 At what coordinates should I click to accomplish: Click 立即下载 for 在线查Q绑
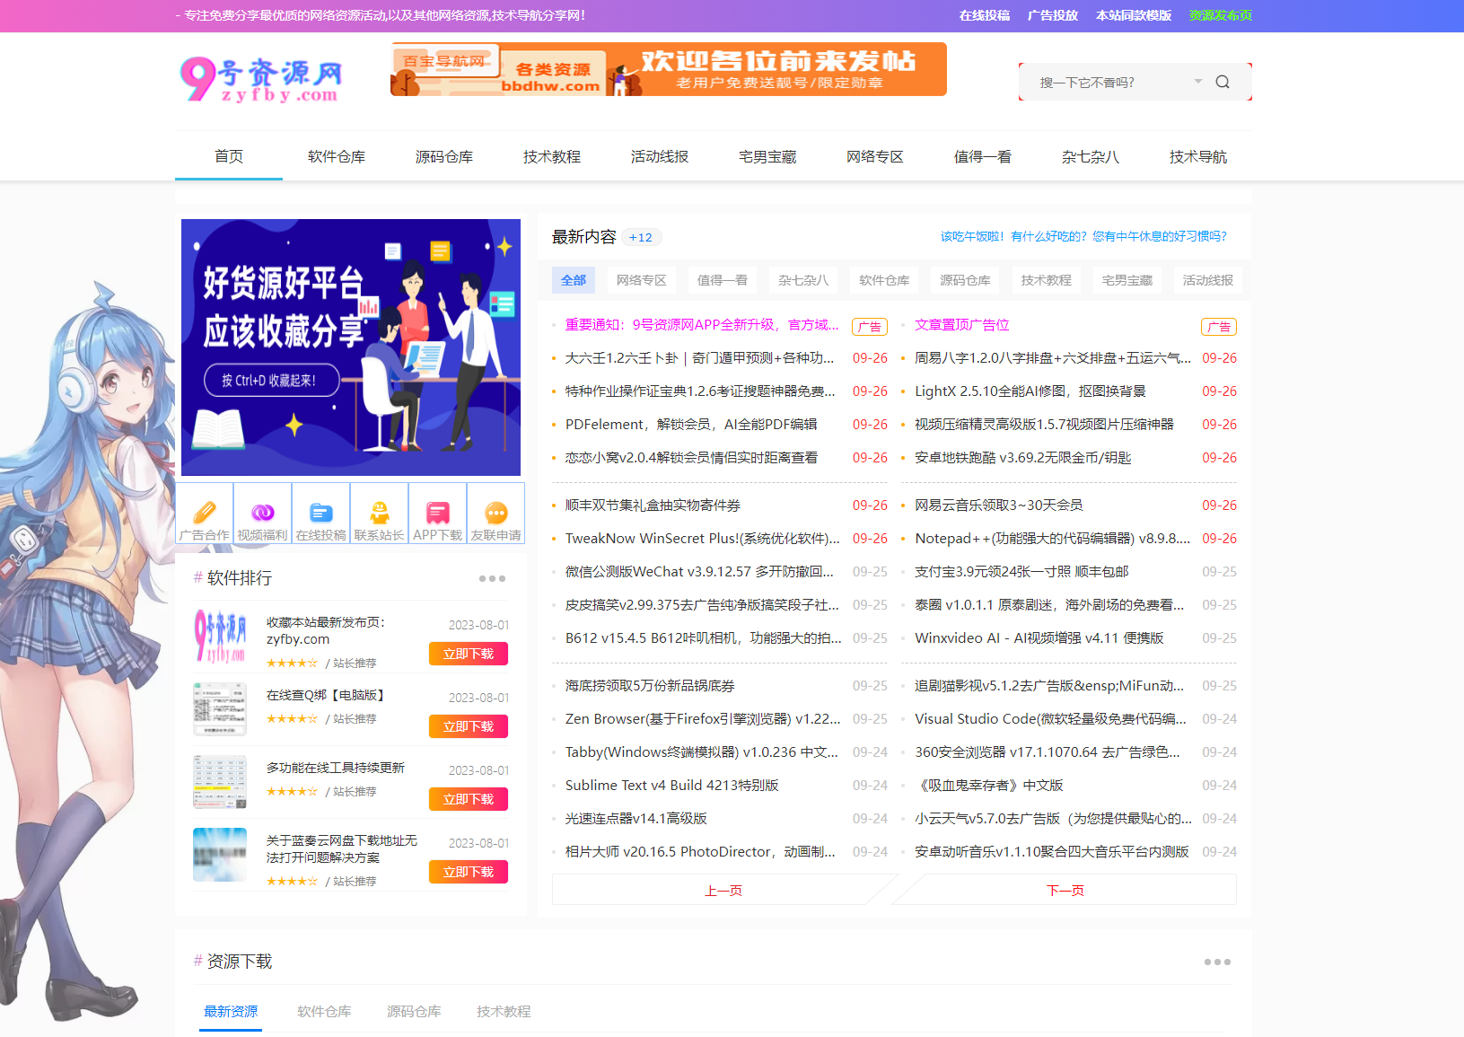coord(469,726)
